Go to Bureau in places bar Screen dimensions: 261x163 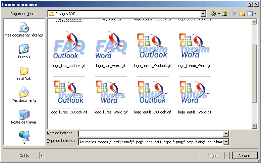coord(24,51)
